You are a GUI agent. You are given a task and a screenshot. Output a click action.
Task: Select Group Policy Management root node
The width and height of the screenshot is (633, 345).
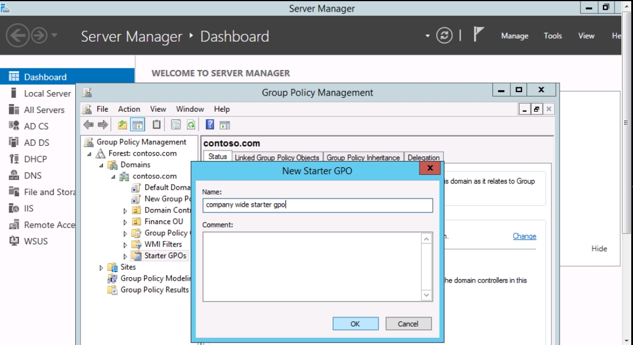click(x=141, y=142)
